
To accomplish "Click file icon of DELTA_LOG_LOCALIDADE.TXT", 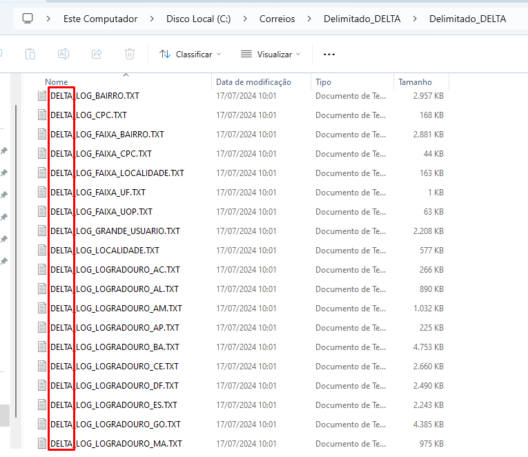I will pyautogui.click(x=42, y=250).
